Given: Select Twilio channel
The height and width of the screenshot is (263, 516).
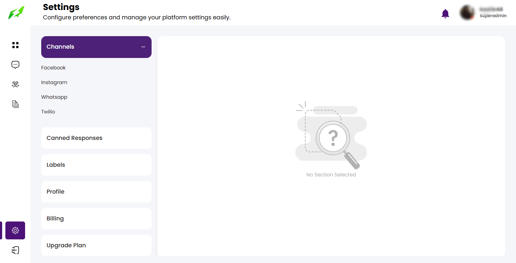Looking at the screenshot, I should (48, 112).
